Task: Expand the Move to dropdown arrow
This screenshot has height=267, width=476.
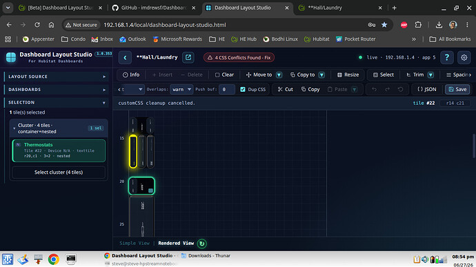Action: pyautogui.click(x=279, y=75)
